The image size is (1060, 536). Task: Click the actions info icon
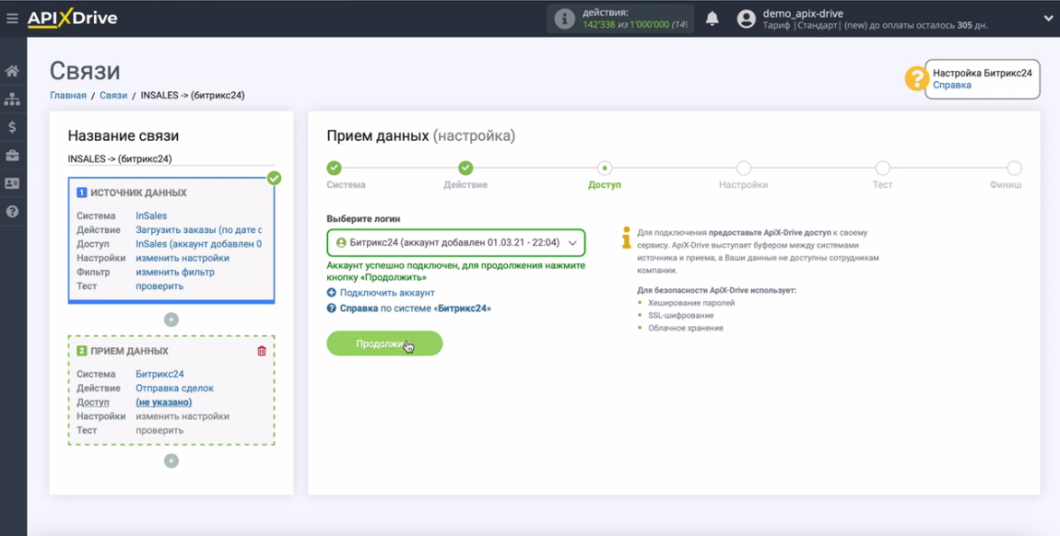564,19
